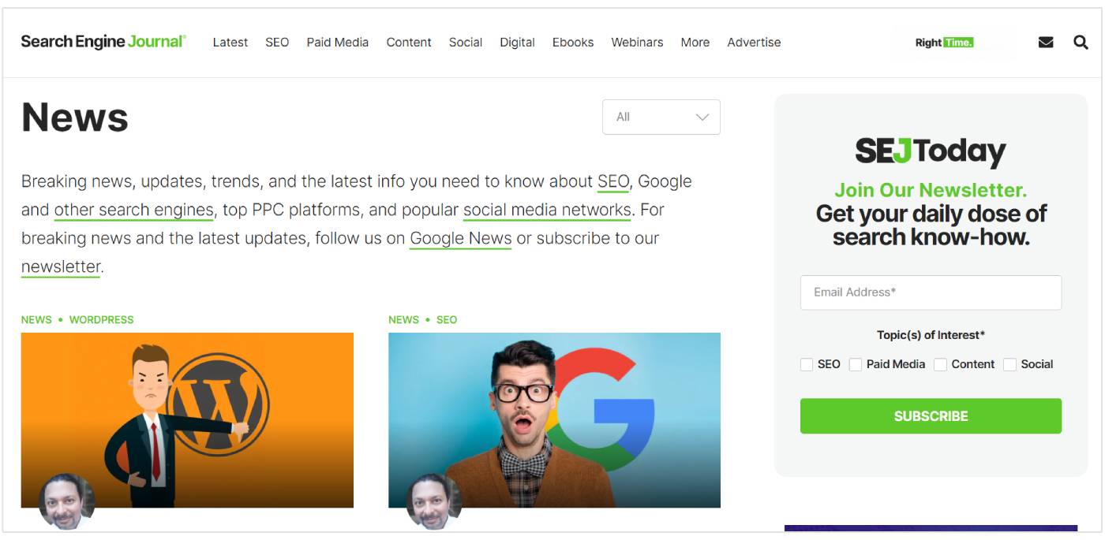
Task: Open the Webinars menu item
Action: click(x=637, y=43)
